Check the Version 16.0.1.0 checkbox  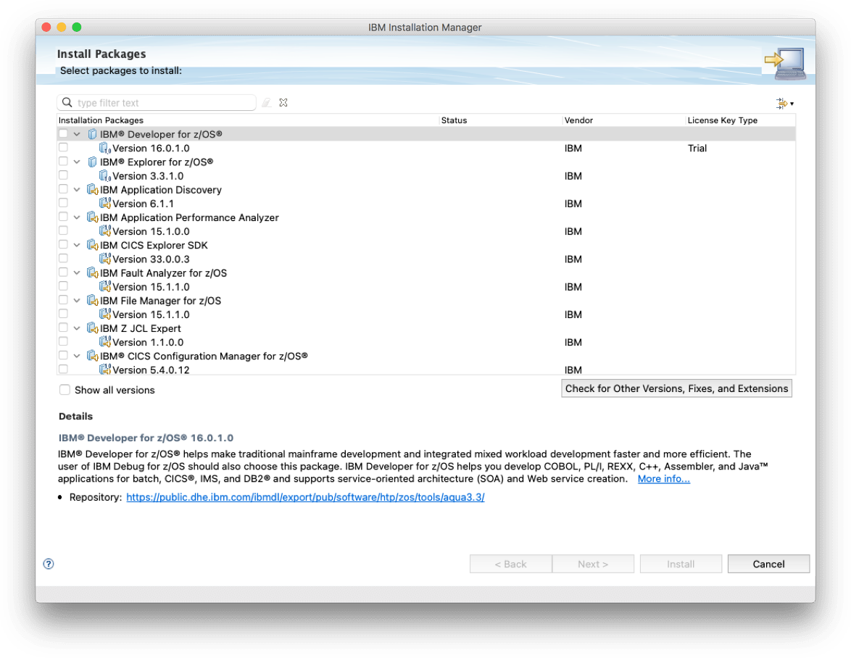click(64, 148)
